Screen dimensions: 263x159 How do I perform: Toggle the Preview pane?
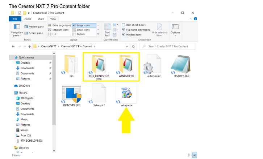tap(34, 27)
